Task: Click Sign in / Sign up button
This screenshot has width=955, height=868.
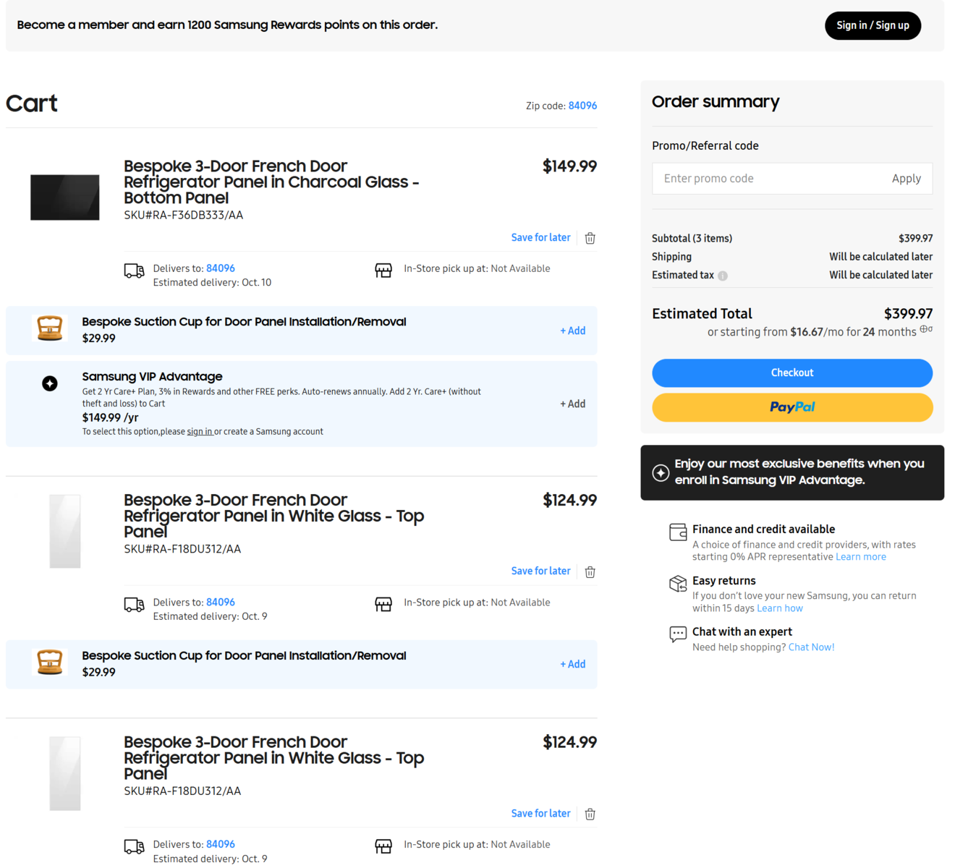Action: tap(873, 25)
